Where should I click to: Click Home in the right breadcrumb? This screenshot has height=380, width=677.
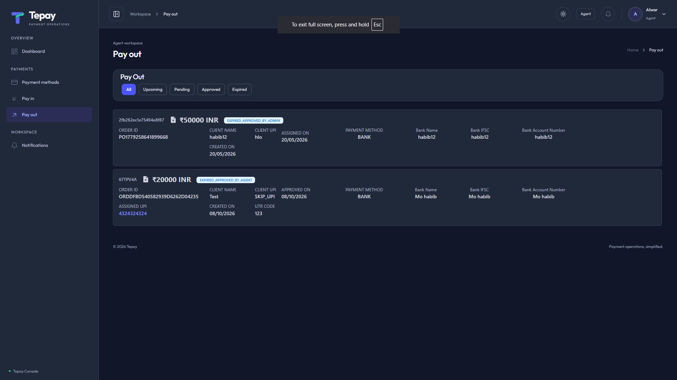(633, 50)
